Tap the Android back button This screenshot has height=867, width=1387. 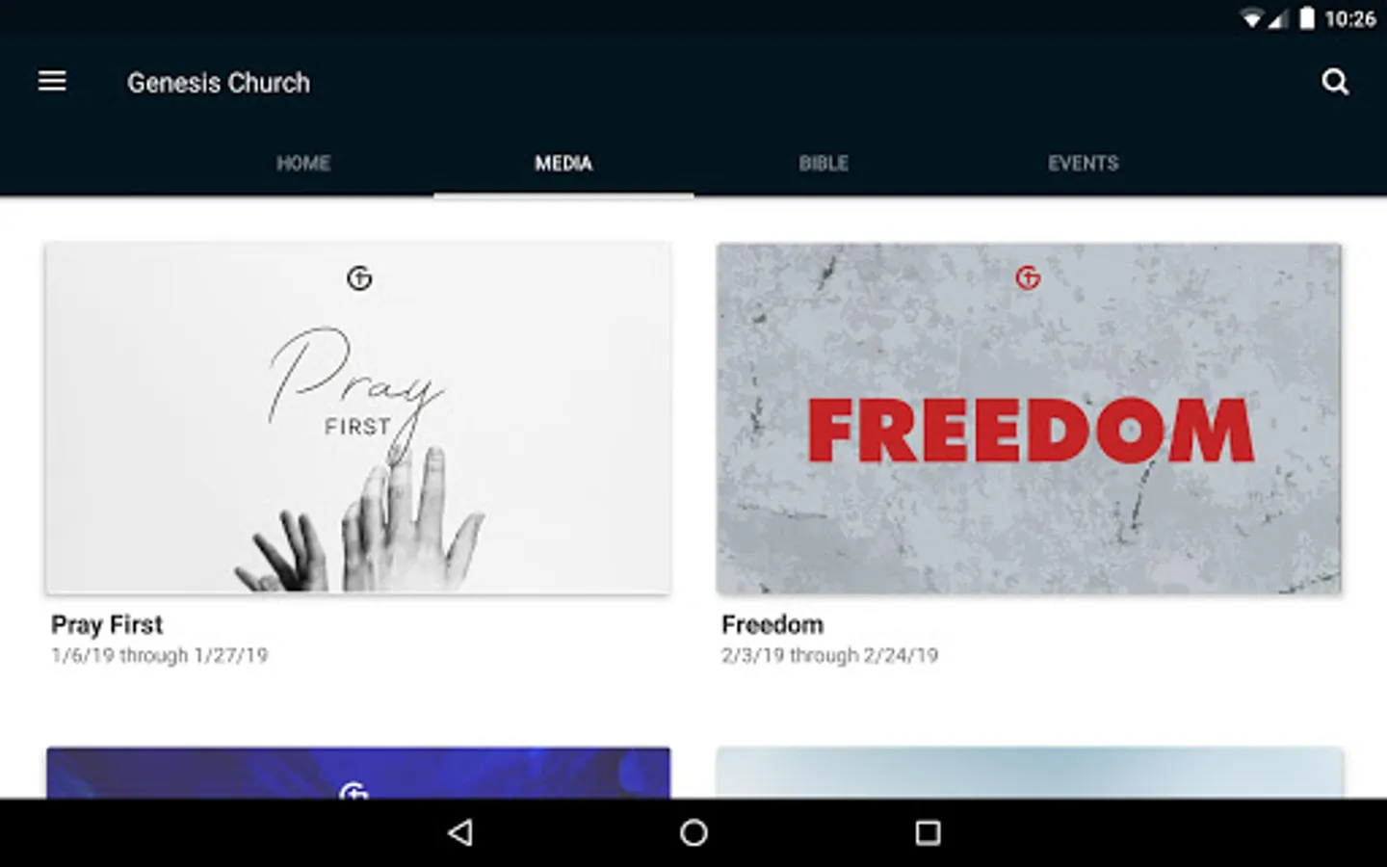pos(460,832)
